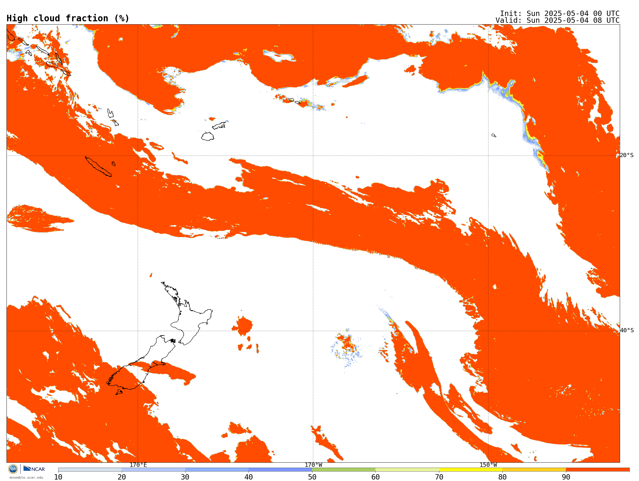The image size is (639, 481).
Task: Pick the 80-90 amber colorbar segment
Action: tap(534, 470)
